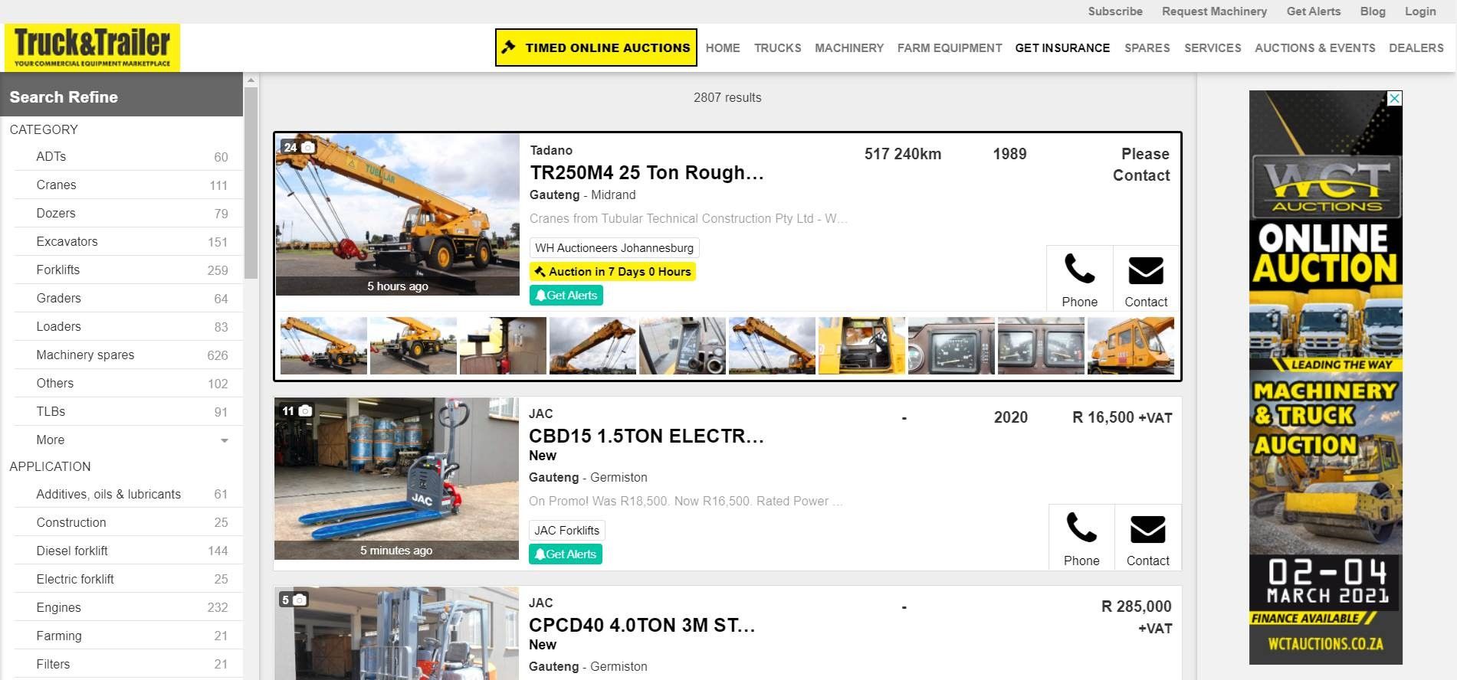This screenshot has width=1457, height=680.
Task: Click photo count camera icon on Tadano image
Action: click(x=307, y=147)
